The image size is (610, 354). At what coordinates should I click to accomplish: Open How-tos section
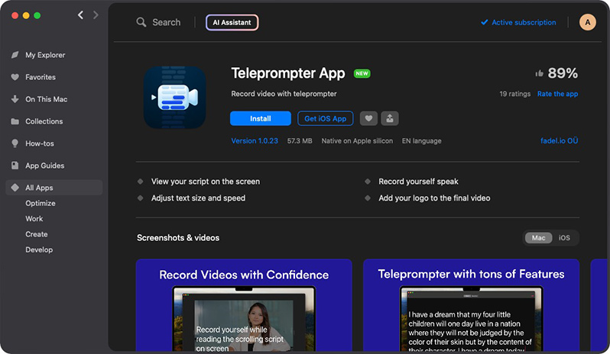point(40,143)
